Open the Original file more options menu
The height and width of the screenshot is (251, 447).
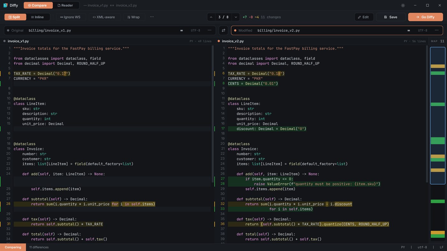[x=209, y=30]
